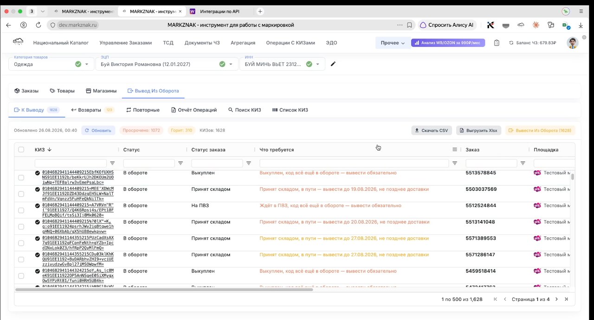
Task: Expand the Прочее menu dropdown
Action: 392,43
